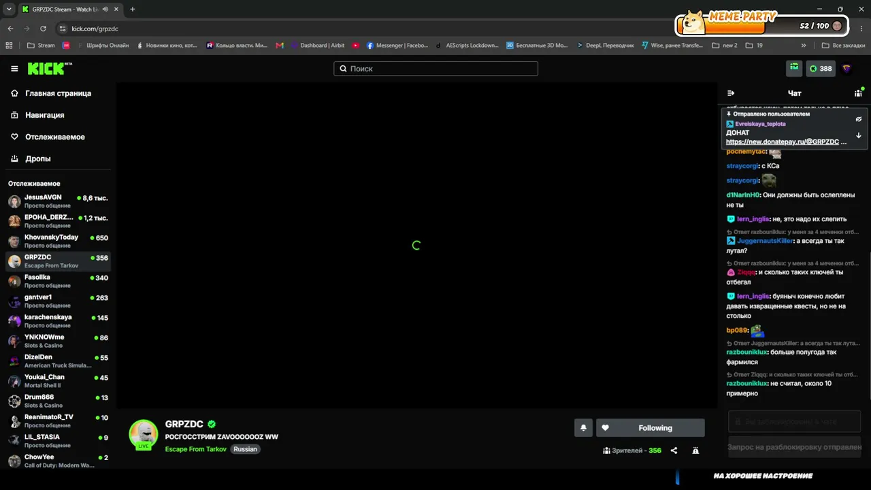Open Fasollka channel from followed list
871x490 pixels.
58,281
